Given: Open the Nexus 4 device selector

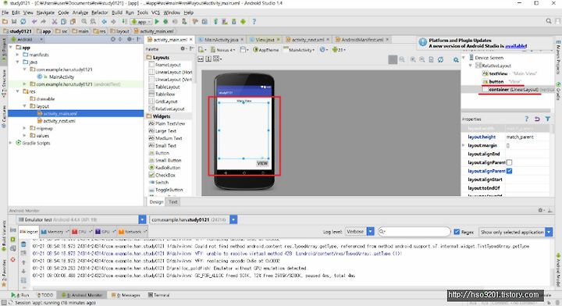Looking at the screenshot, I should pos(222,50).
